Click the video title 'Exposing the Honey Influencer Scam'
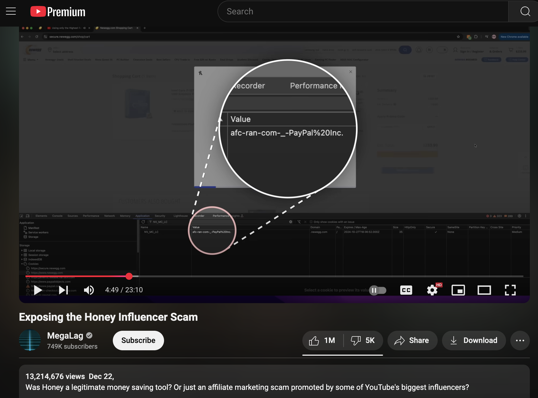538x398 pixels. [108, 317]
